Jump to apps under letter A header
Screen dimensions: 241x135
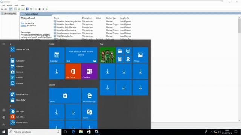click(11, 44)
